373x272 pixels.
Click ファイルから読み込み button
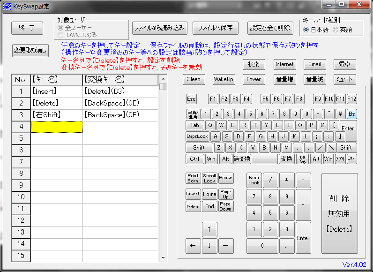coord(160,28)
